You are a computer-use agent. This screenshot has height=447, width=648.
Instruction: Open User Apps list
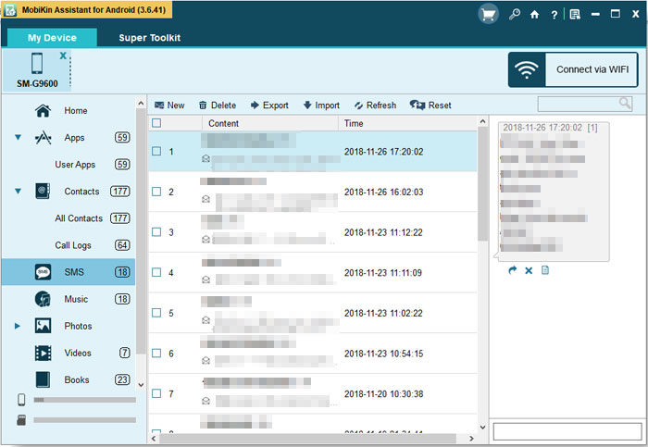click(x=75, y=165)
